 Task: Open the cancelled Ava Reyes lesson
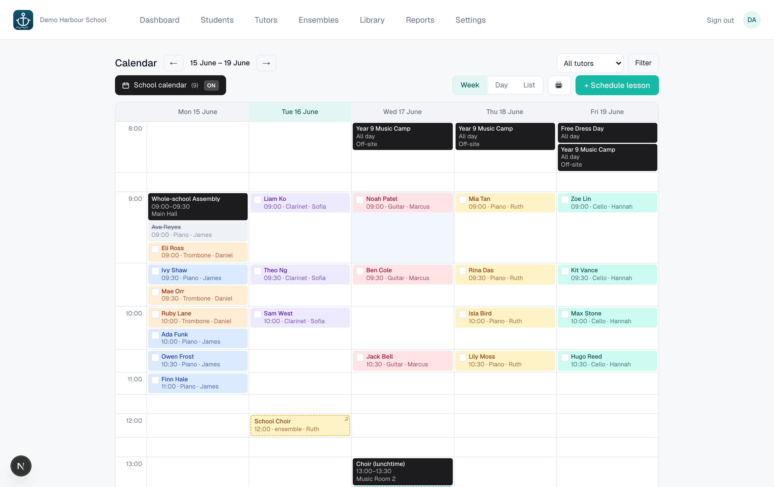tap(198, 231)
